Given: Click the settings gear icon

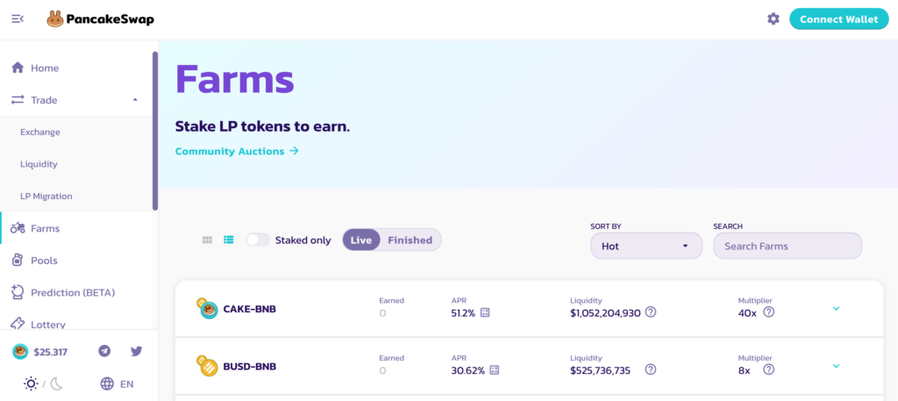Looking at the screenshot, I should (773, 18).
